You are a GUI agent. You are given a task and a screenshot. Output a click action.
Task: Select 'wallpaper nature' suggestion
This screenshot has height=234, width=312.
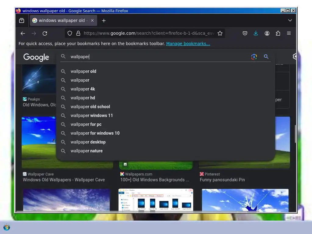165,151
